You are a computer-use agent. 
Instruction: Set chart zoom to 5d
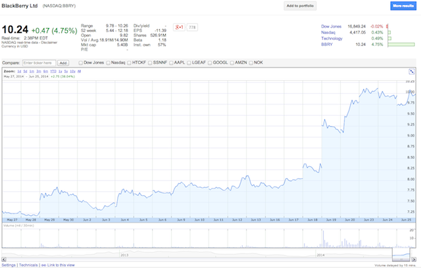25,72
